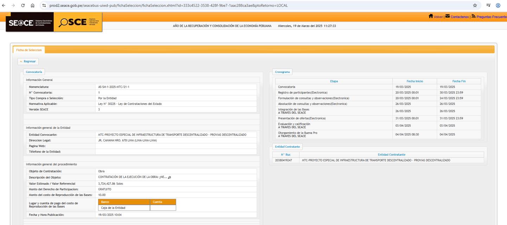This screenshot has width=507, height=225.
Task: Open the Contactenos link
Action: point(460,17)
